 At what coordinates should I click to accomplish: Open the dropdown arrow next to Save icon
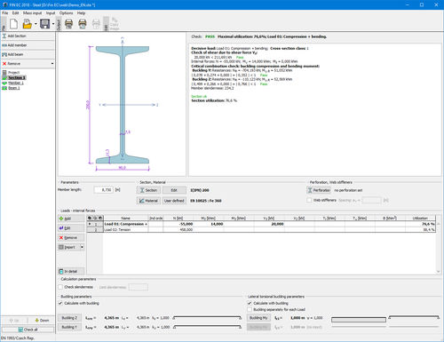pos(53,24)
